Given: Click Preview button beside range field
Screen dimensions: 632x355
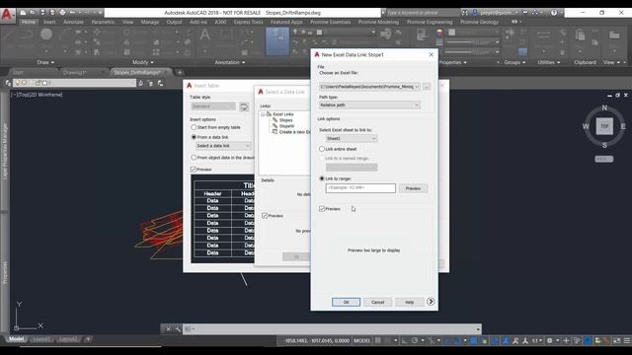Looking at the screenshot, I should coord(413,188).
